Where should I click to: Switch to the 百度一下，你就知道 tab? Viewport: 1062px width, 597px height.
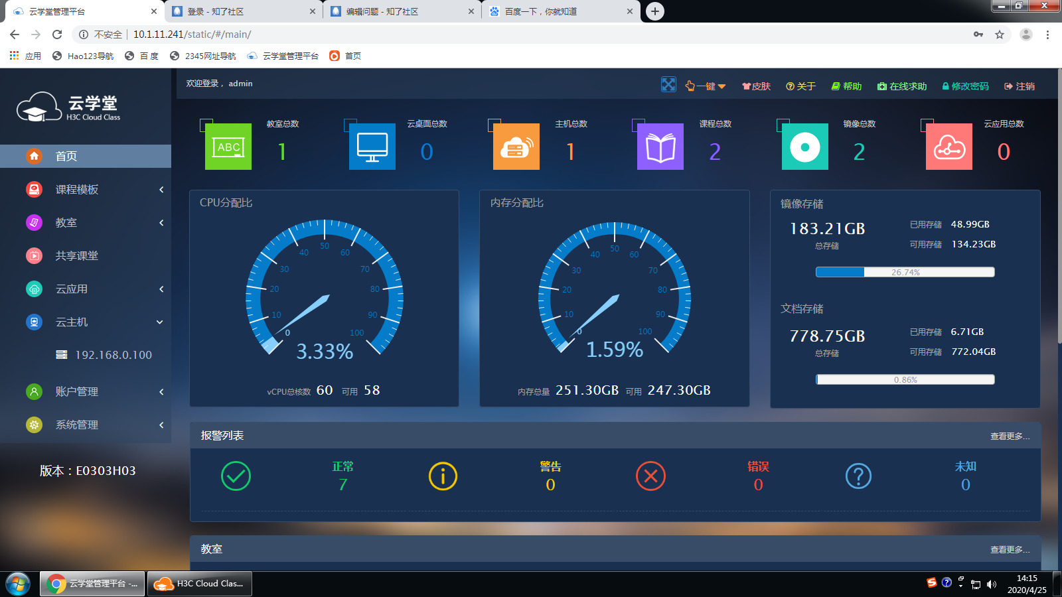(561, 11)
